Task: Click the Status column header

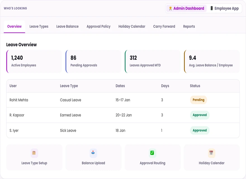Action: [x=195, y=86]
